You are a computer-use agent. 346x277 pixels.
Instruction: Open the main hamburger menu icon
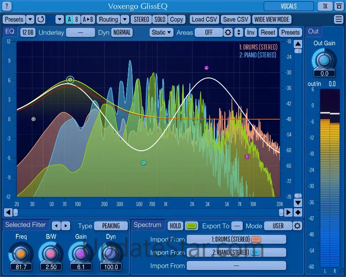coord(338,20)
